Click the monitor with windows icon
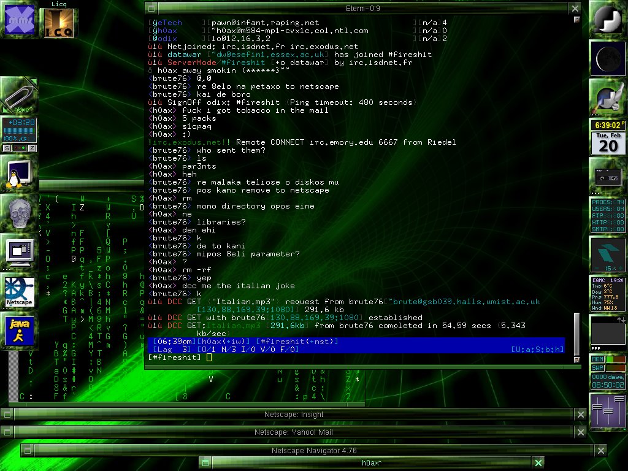The image size is (628, 471). tap(19, 251)
